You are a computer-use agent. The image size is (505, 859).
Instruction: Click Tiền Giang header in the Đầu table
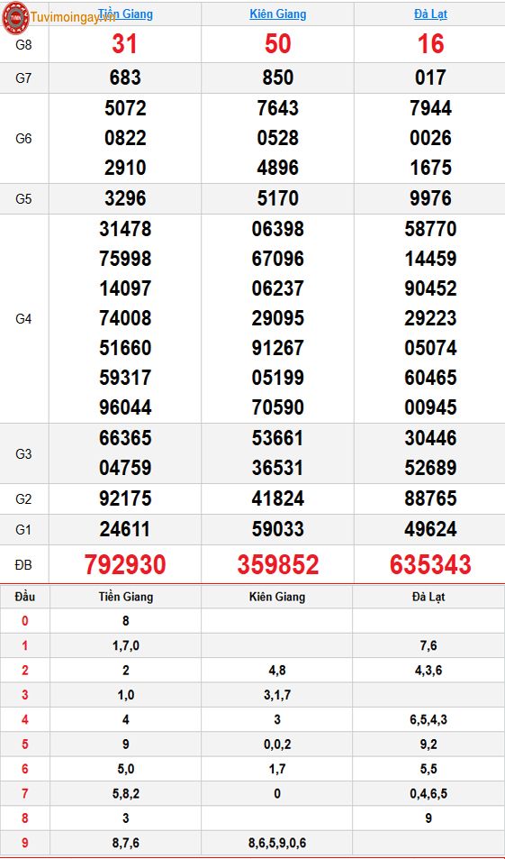126,597
